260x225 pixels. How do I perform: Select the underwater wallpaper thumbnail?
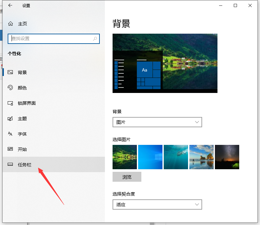pyautogui.click(x=176, y=157)
